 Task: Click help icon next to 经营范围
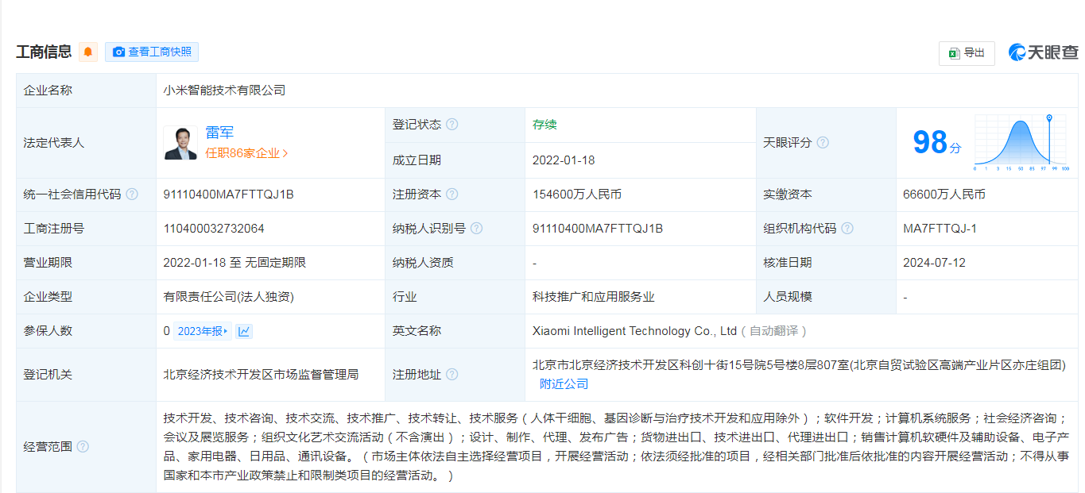83,447
